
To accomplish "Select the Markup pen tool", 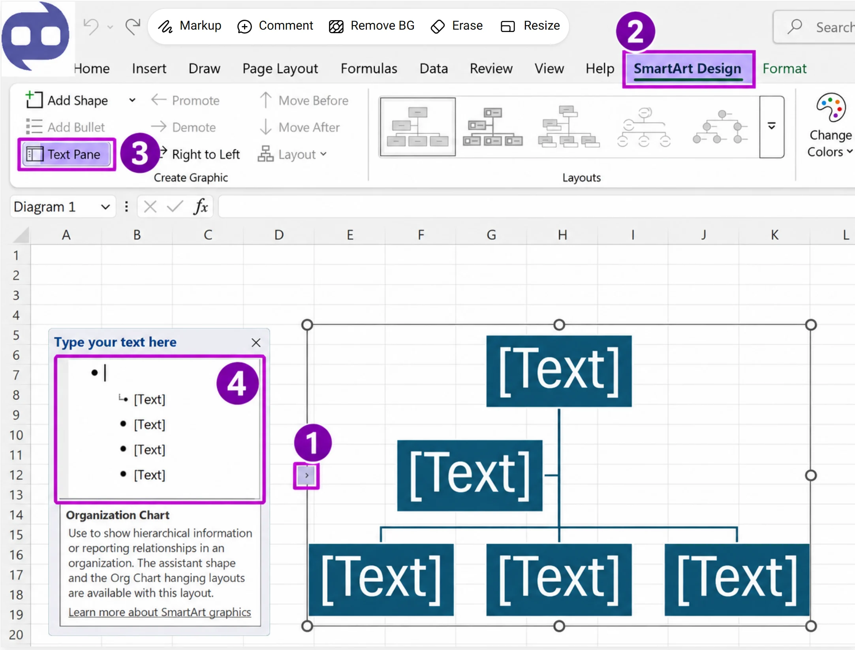I will tap(189, 26).
